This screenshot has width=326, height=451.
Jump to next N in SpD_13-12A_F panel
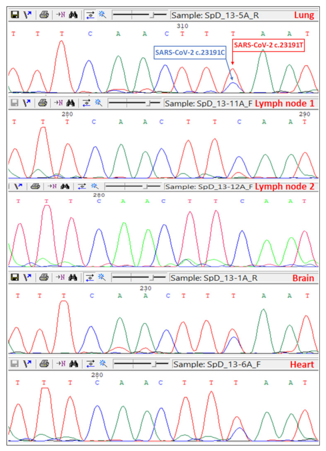52,186
